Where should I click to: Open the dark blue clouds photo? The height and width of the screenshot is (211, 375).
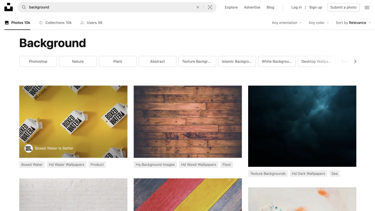point(302,126)
